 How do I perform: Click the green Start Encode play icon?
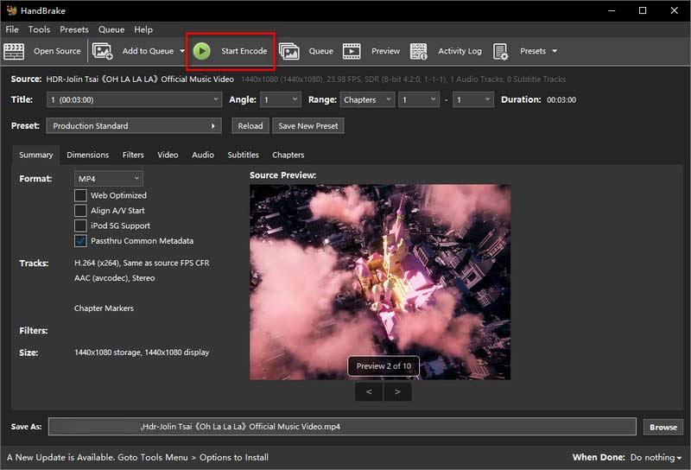pyautogui.click(x=202, y=51)
